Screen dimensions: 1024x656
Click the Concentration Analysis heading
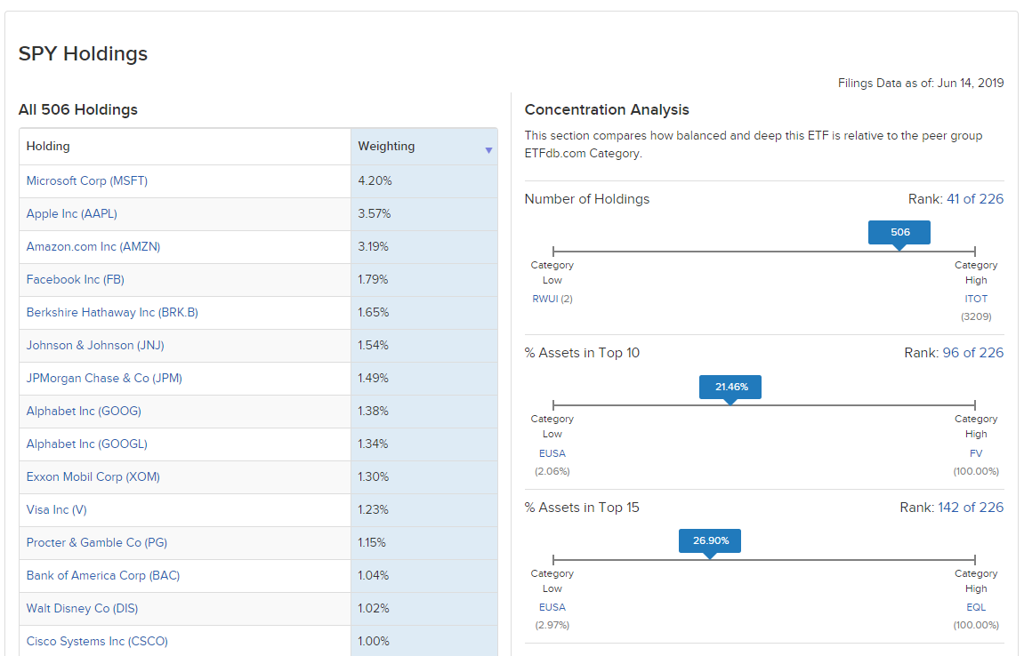(607, 109)
